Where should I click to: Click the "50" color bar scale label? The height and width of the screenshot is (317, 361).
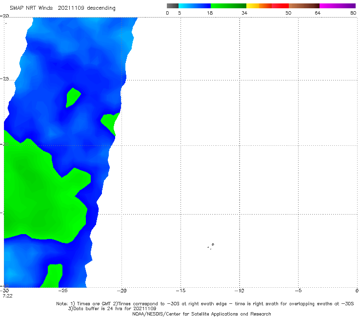(x=288, y=13)
